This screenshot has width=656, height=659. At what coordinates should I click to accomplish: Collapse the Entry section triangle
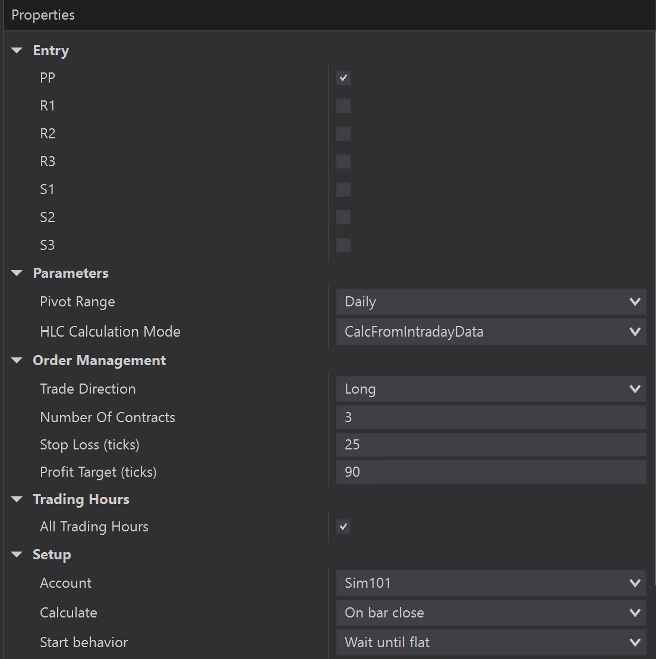(17, 50)
